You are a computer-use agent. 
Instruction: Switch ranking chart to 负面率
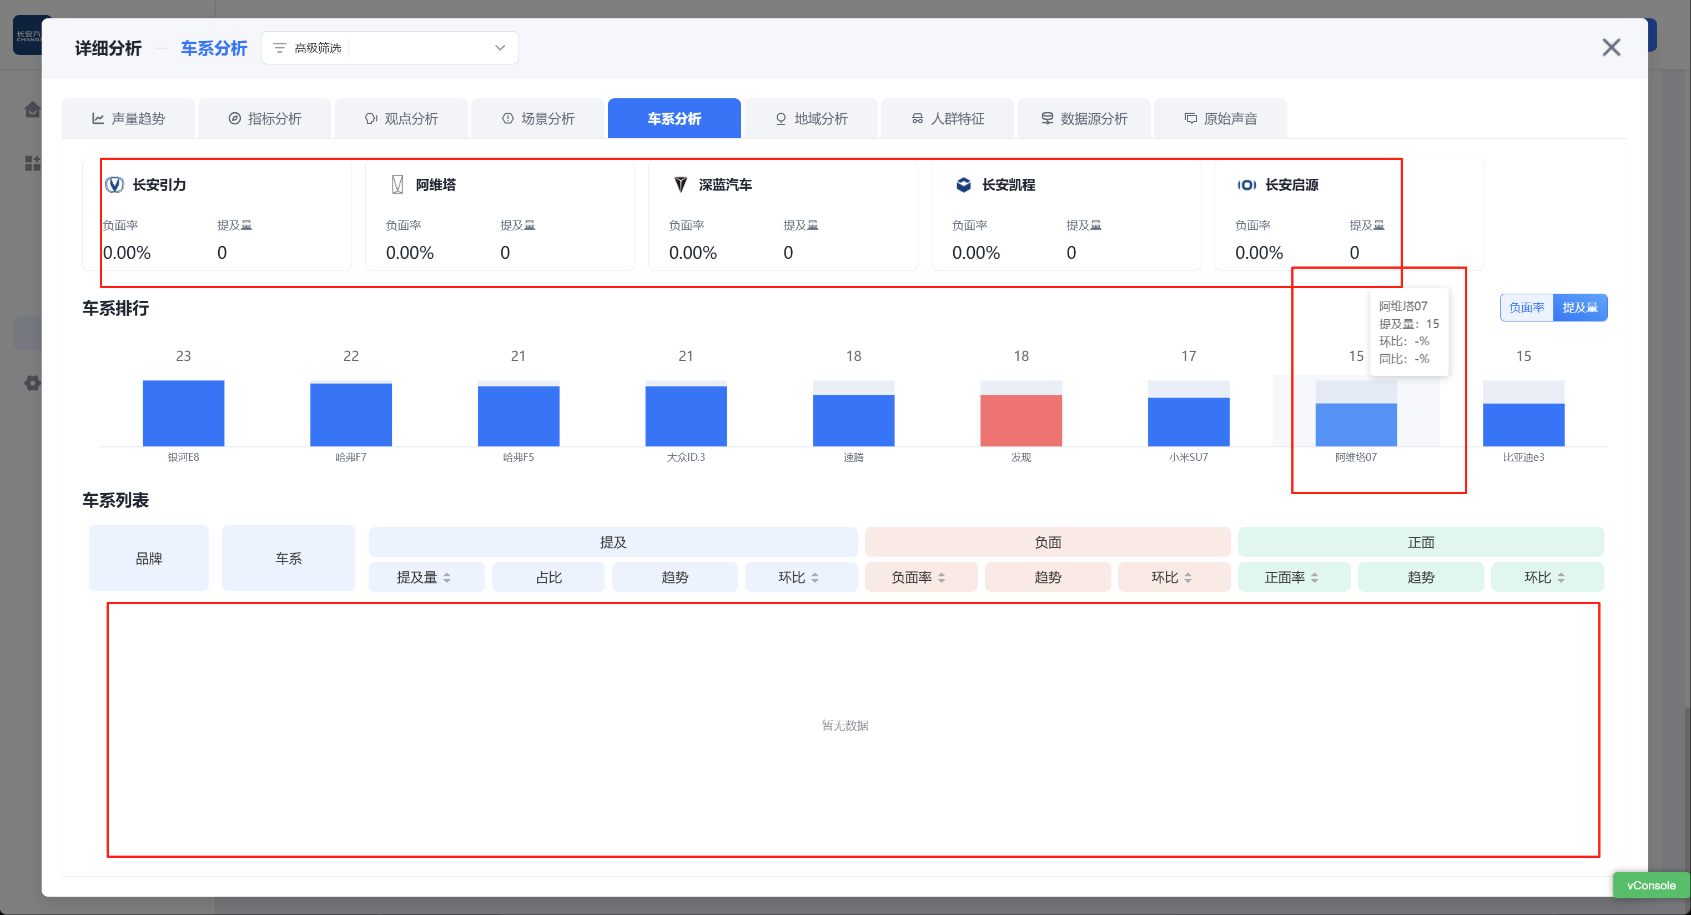click(1526, 307)
